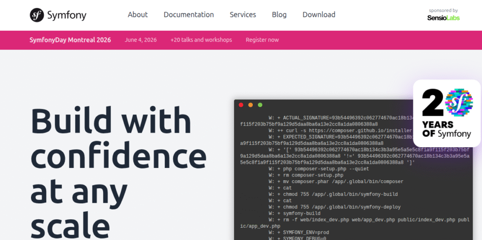Image resolution: width=482 pixels, height=240 pixels.
Task: Click the June 4, 2026 date text
Action: tap(141, 40)
